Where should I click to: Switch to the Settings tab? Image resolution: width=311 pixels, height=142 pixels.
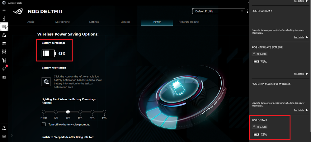pos(94,22)
